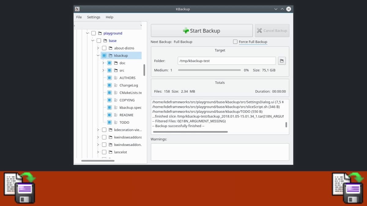Click the '-- Filtered Files: 0' log line
The image size is (367, 206).
[x=189, y=121]
